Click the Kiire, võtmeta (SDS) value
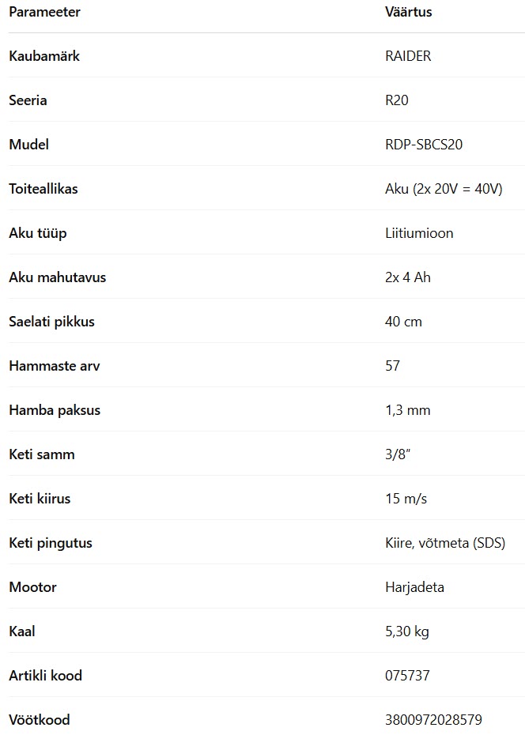The height and width of the screenshot is (735, 525). coord(445,543)
